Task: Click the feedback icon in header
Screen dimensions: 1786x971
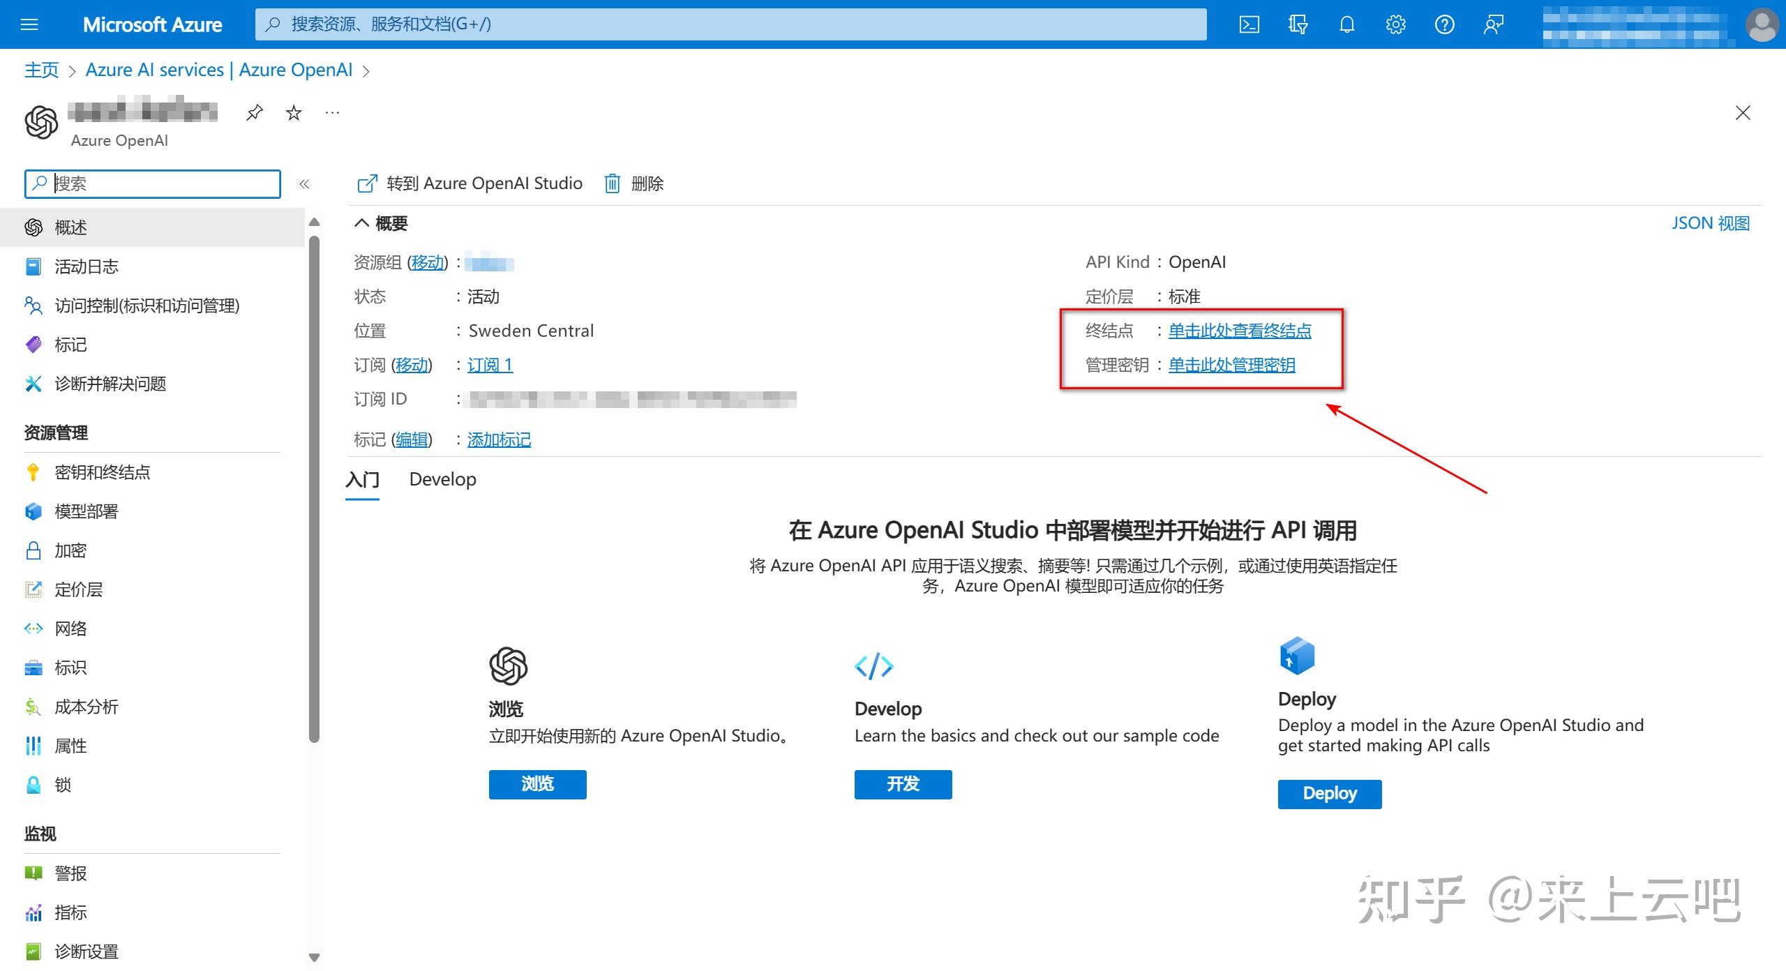Action: point(1493,25)
